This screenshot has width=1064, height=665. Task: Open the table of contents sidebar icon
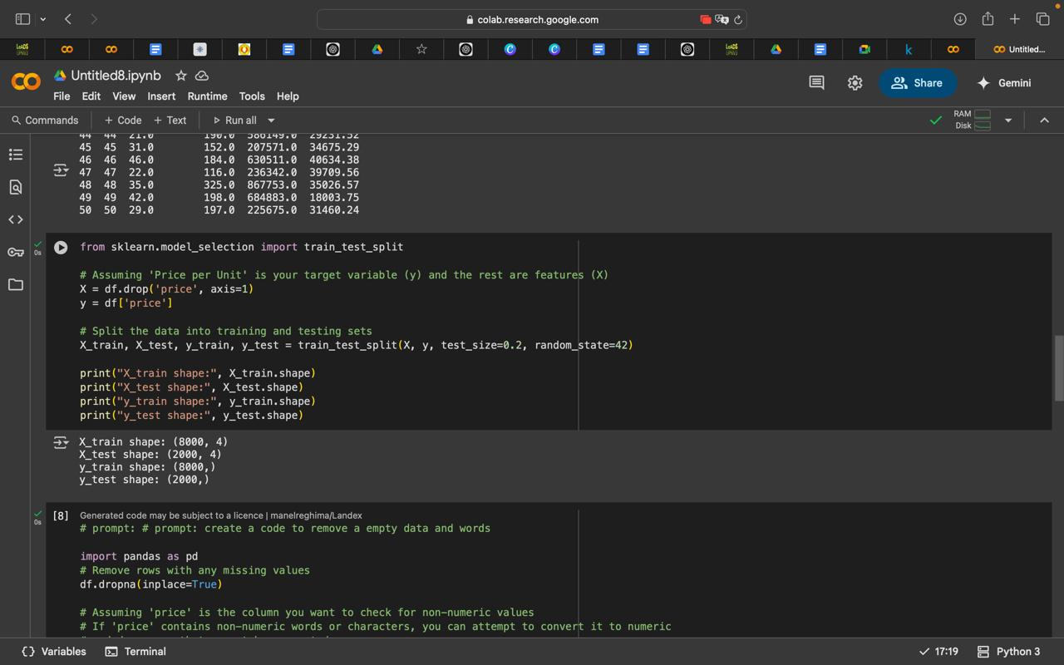tap(15, 155)
